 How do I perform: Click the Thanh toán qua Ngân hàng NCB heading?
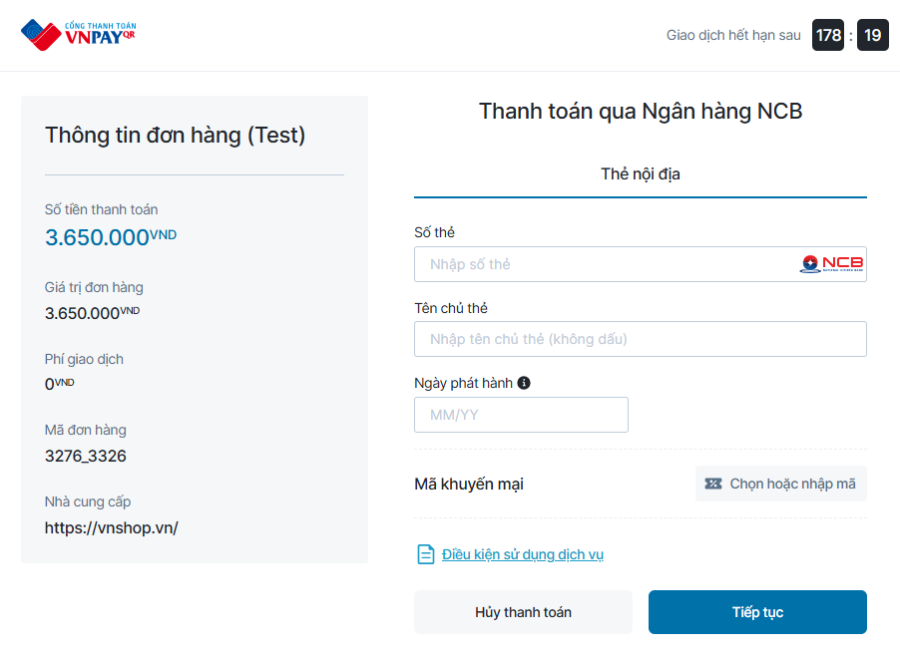640,112
